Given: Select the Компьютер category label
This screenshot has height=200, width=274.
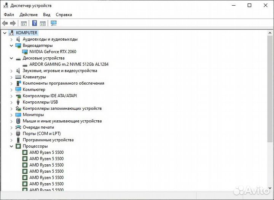Looking at the screenshot, I should click(x=34, y=89).
